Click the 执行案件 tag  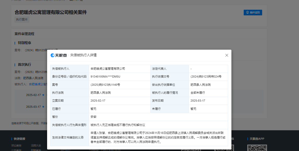pyautogui.click(x=22, y=19)
